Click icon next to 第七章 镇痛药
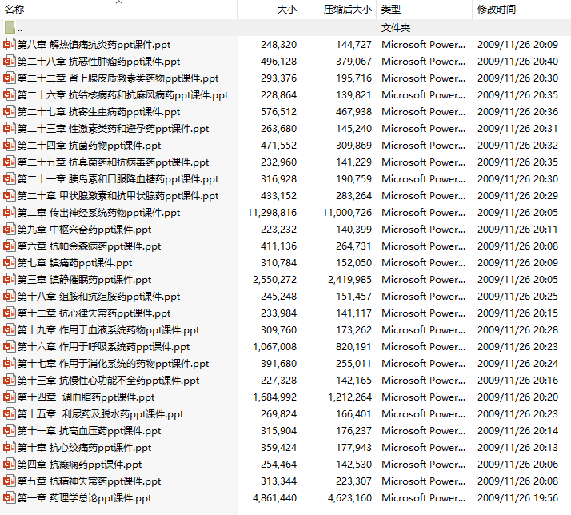Image resolution: width=571 pixels, height=515 pixels. 10,262
